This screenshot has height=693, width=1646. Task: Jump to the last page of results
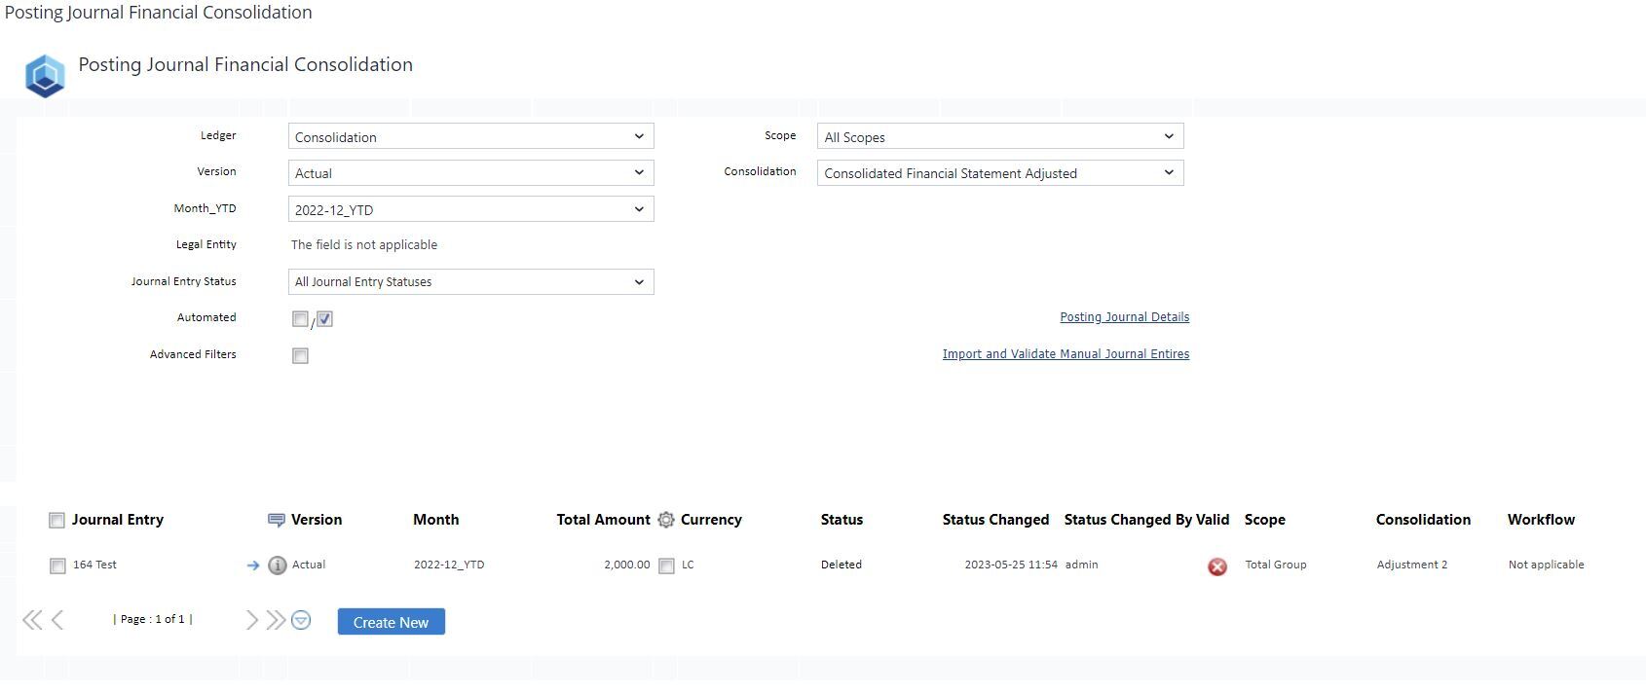pos(276,620)
